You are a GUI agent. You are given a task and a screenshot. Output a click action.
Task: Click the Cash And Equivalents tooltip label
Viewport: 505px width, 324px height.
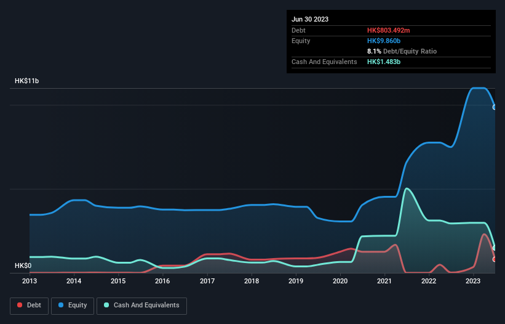click(324, 62)
